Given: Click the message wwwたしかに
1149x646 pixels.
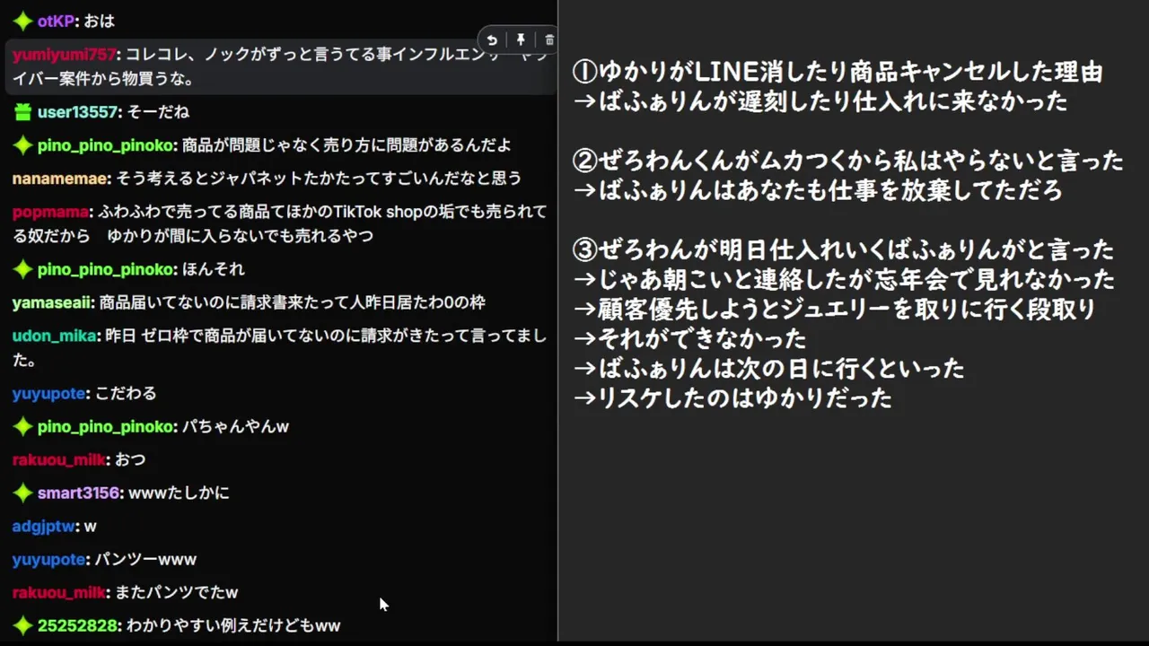Looking at the screenshot, I should point(180,493).
